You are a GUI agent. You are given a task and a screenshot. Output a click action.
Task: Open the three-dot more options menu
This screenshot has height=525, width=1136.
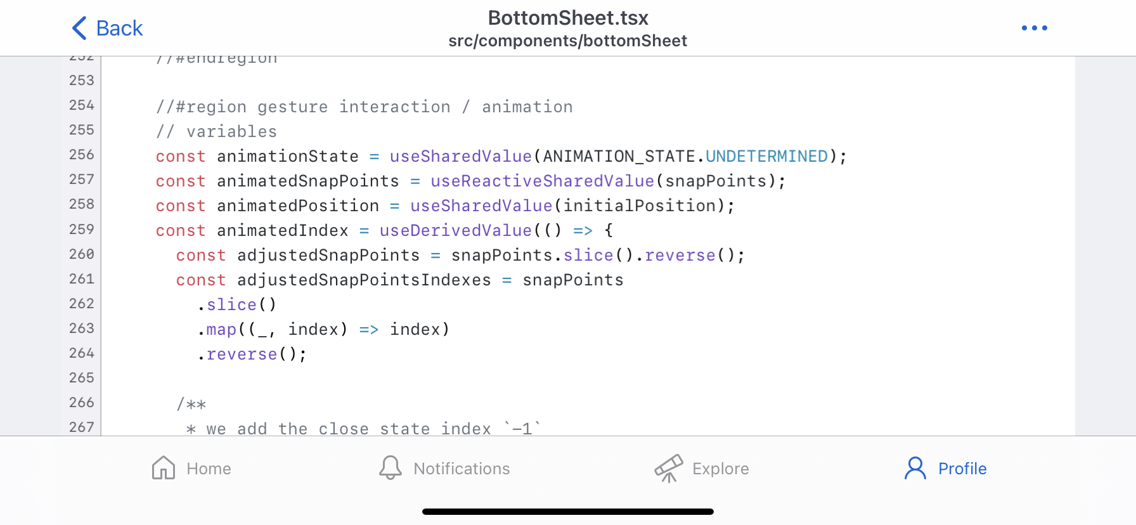coord(1034,28)
